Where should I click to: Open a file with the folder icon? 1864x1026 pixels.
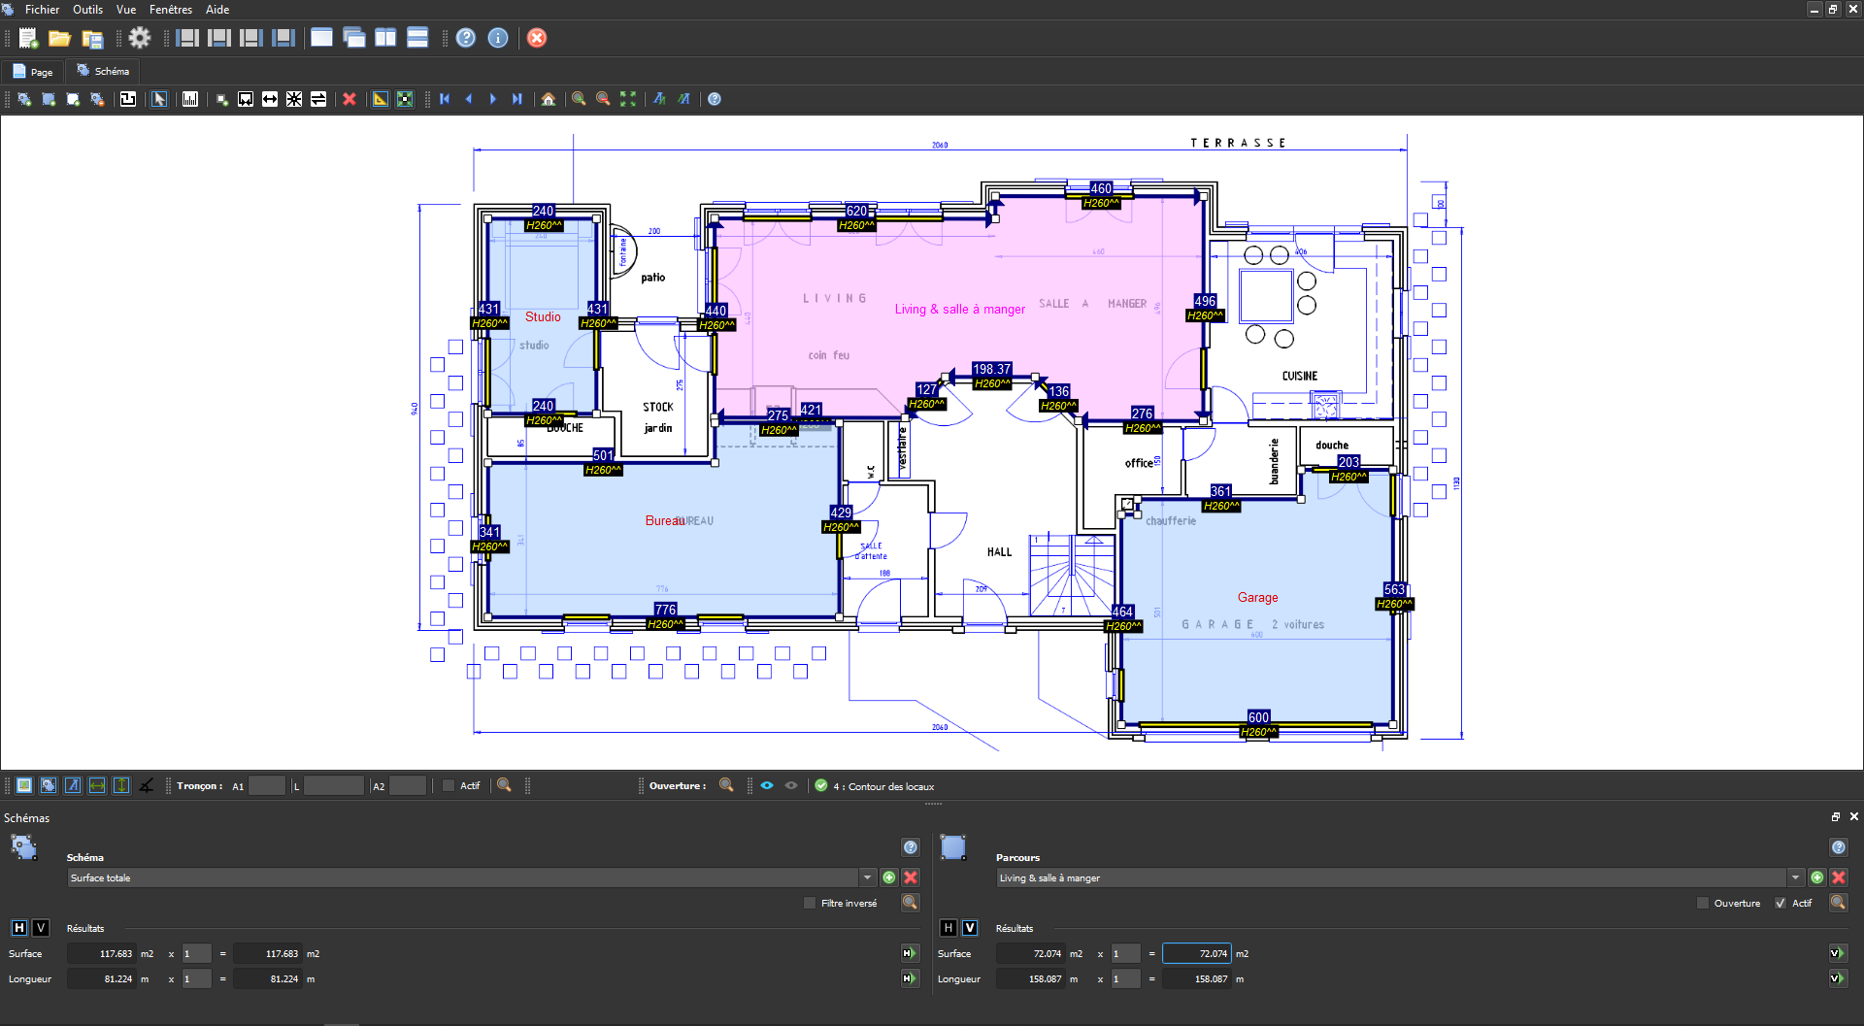click(x=59, y=38)
